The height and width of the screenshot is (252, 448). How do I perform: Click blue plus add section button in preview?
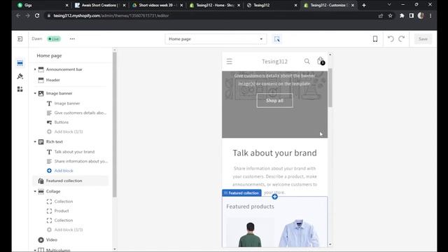[274, 197]
